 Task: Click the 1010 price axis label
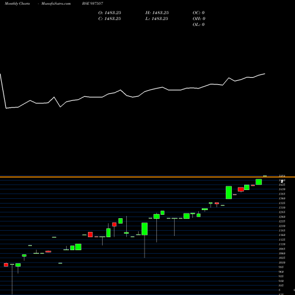[x=282, y=263]
